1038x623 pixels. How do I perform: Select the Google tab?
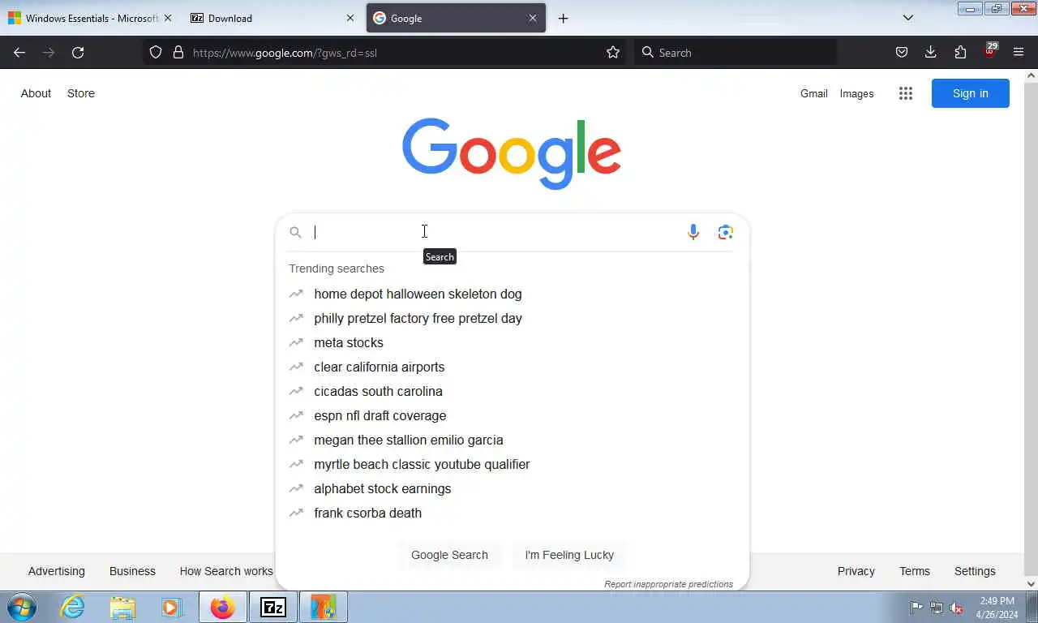coord(456,18)
